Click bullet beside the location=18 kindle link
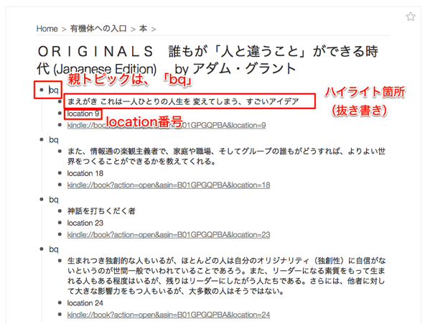The width and height of the screenshot is (430, 324). point(60,185)
